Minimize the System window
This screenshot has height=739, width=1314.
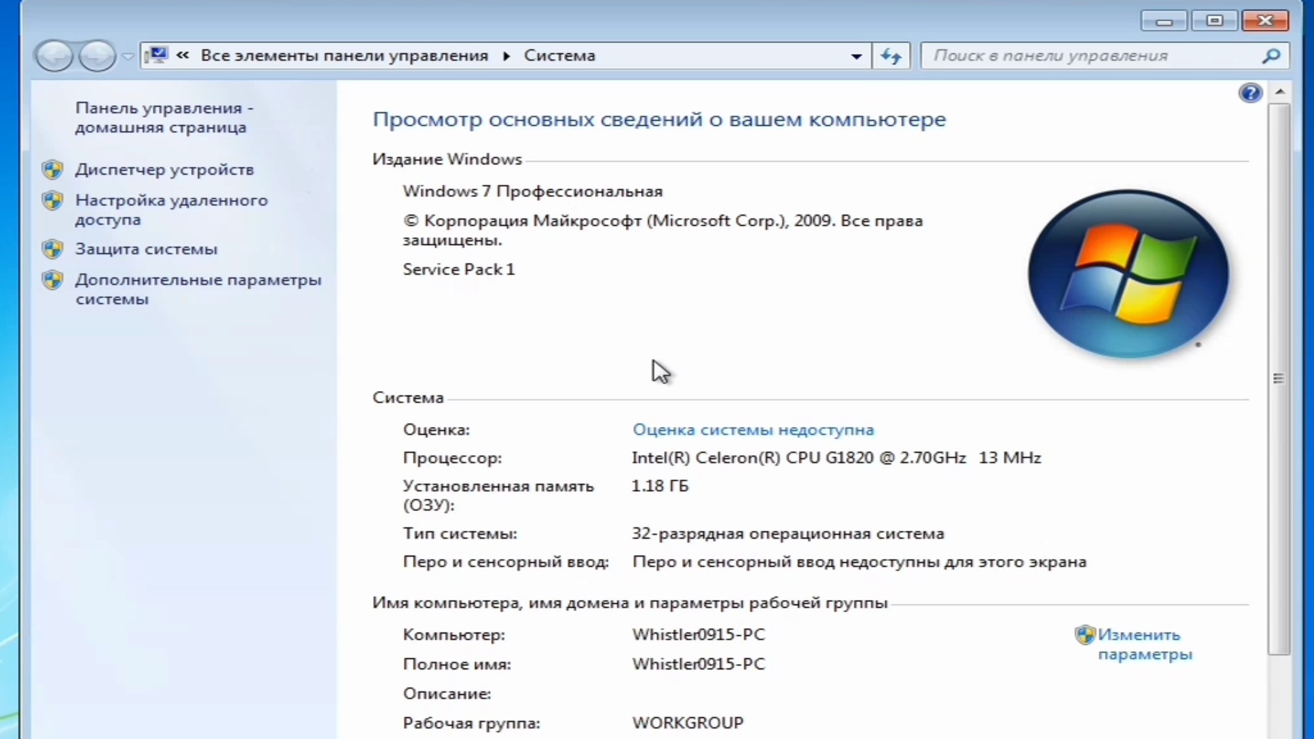[x=1164, y=21]
